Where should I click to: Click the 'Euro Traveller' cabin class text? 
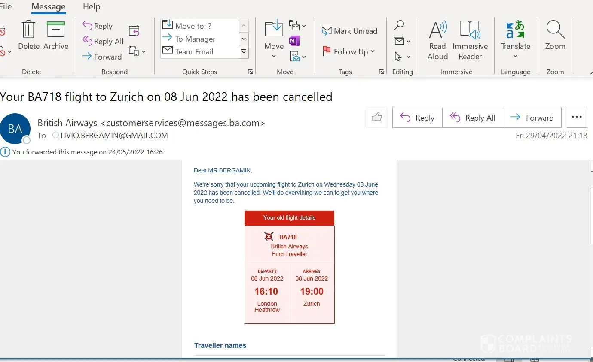(289, 254)
